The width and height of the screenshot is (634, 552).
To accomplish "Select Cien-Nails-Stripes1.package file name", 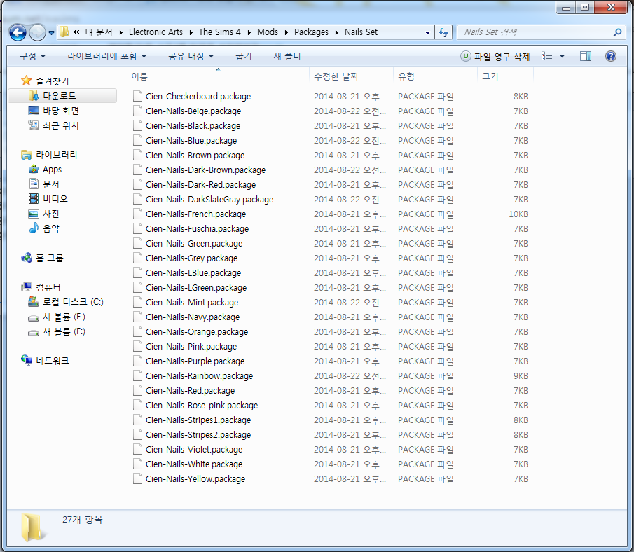I will (198, 420).
